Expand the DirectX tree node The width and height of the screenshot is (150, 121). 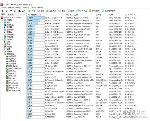[2, 39]
